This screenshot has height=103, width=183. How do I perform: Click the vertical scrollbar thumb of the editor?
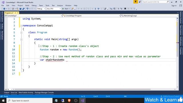click(x=177, y=39)
